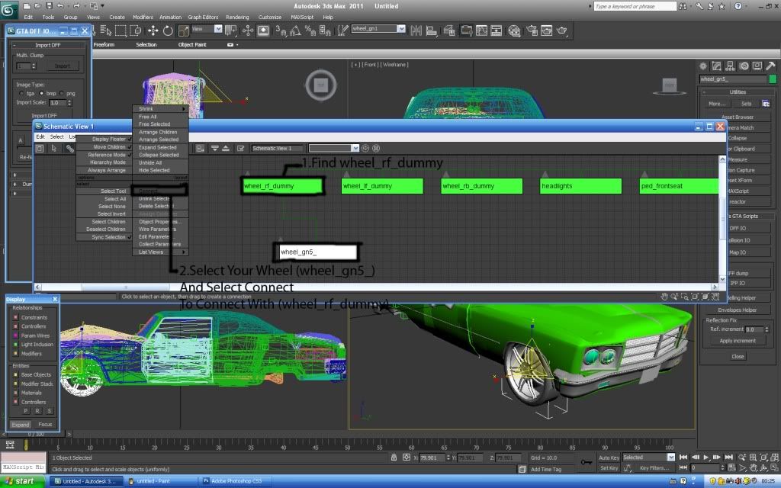Open the Material Editor icon
Screen dimensions: 781x488
tap(514, 30)
